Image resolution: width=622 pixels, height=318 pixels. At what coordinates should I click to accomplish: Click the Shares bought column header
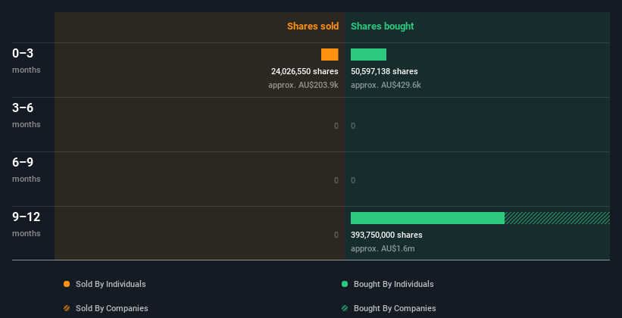[383, 26]
